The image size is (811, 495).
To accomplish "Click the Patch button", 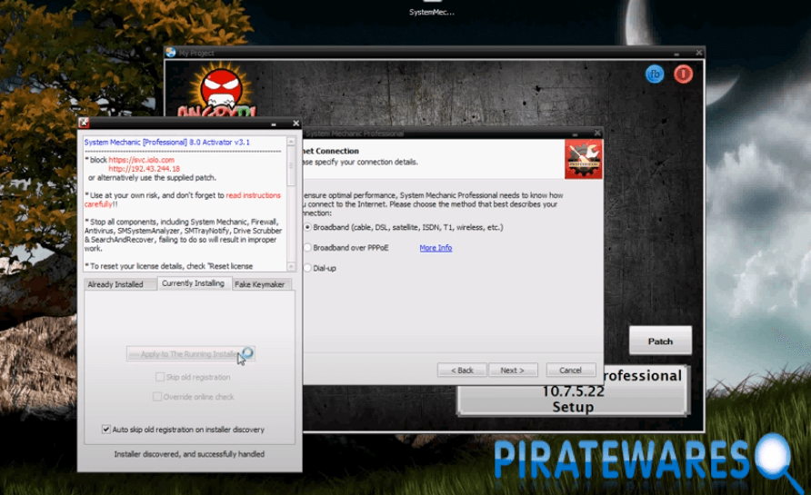I will [x=660, y=342].
